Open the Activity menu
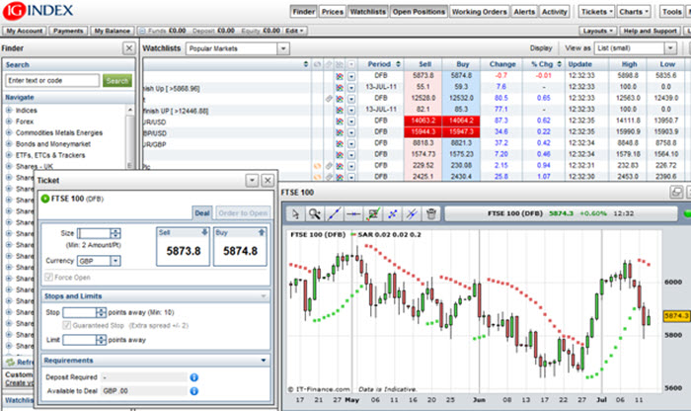 pyautogui.click(x=555, y=12)
